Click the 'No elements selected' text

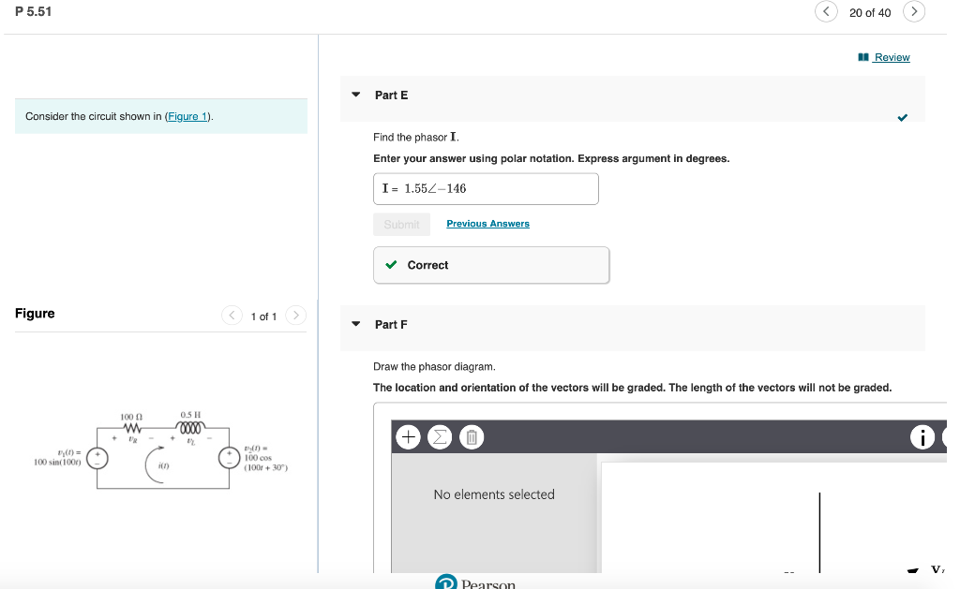494,494
